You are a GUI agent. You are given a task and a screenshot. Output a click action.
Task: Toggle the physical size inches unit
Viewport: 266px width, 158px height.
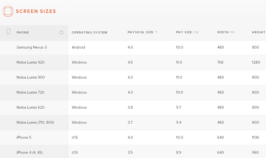pos(156,32)
